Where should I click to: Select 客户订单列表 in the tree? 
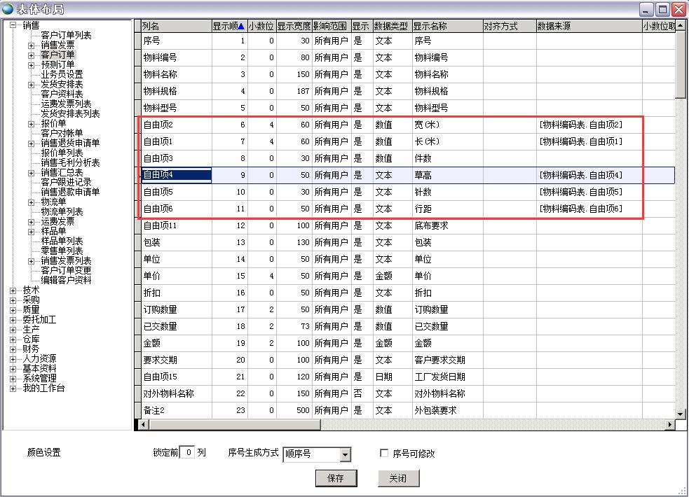[65, 36]
